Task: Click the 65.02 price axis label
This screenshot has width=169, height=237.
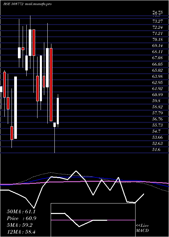Action: coord(158,70)
